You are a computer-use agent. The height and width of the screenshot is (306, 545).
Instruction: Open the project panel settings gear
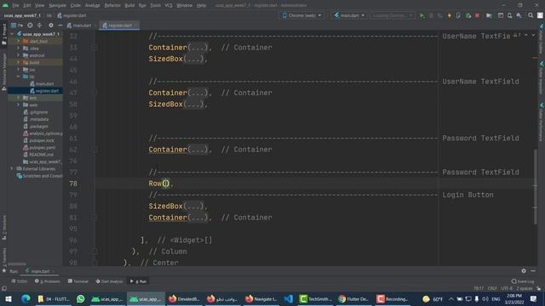[51, 25]
